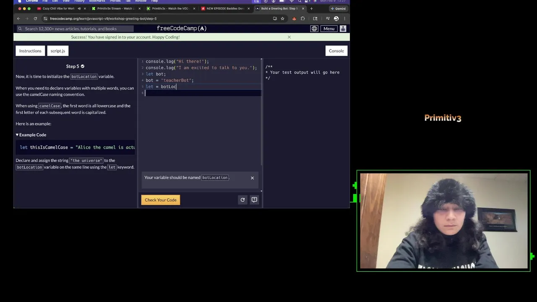Open the Chrome extensions puzzle icon

302,18
